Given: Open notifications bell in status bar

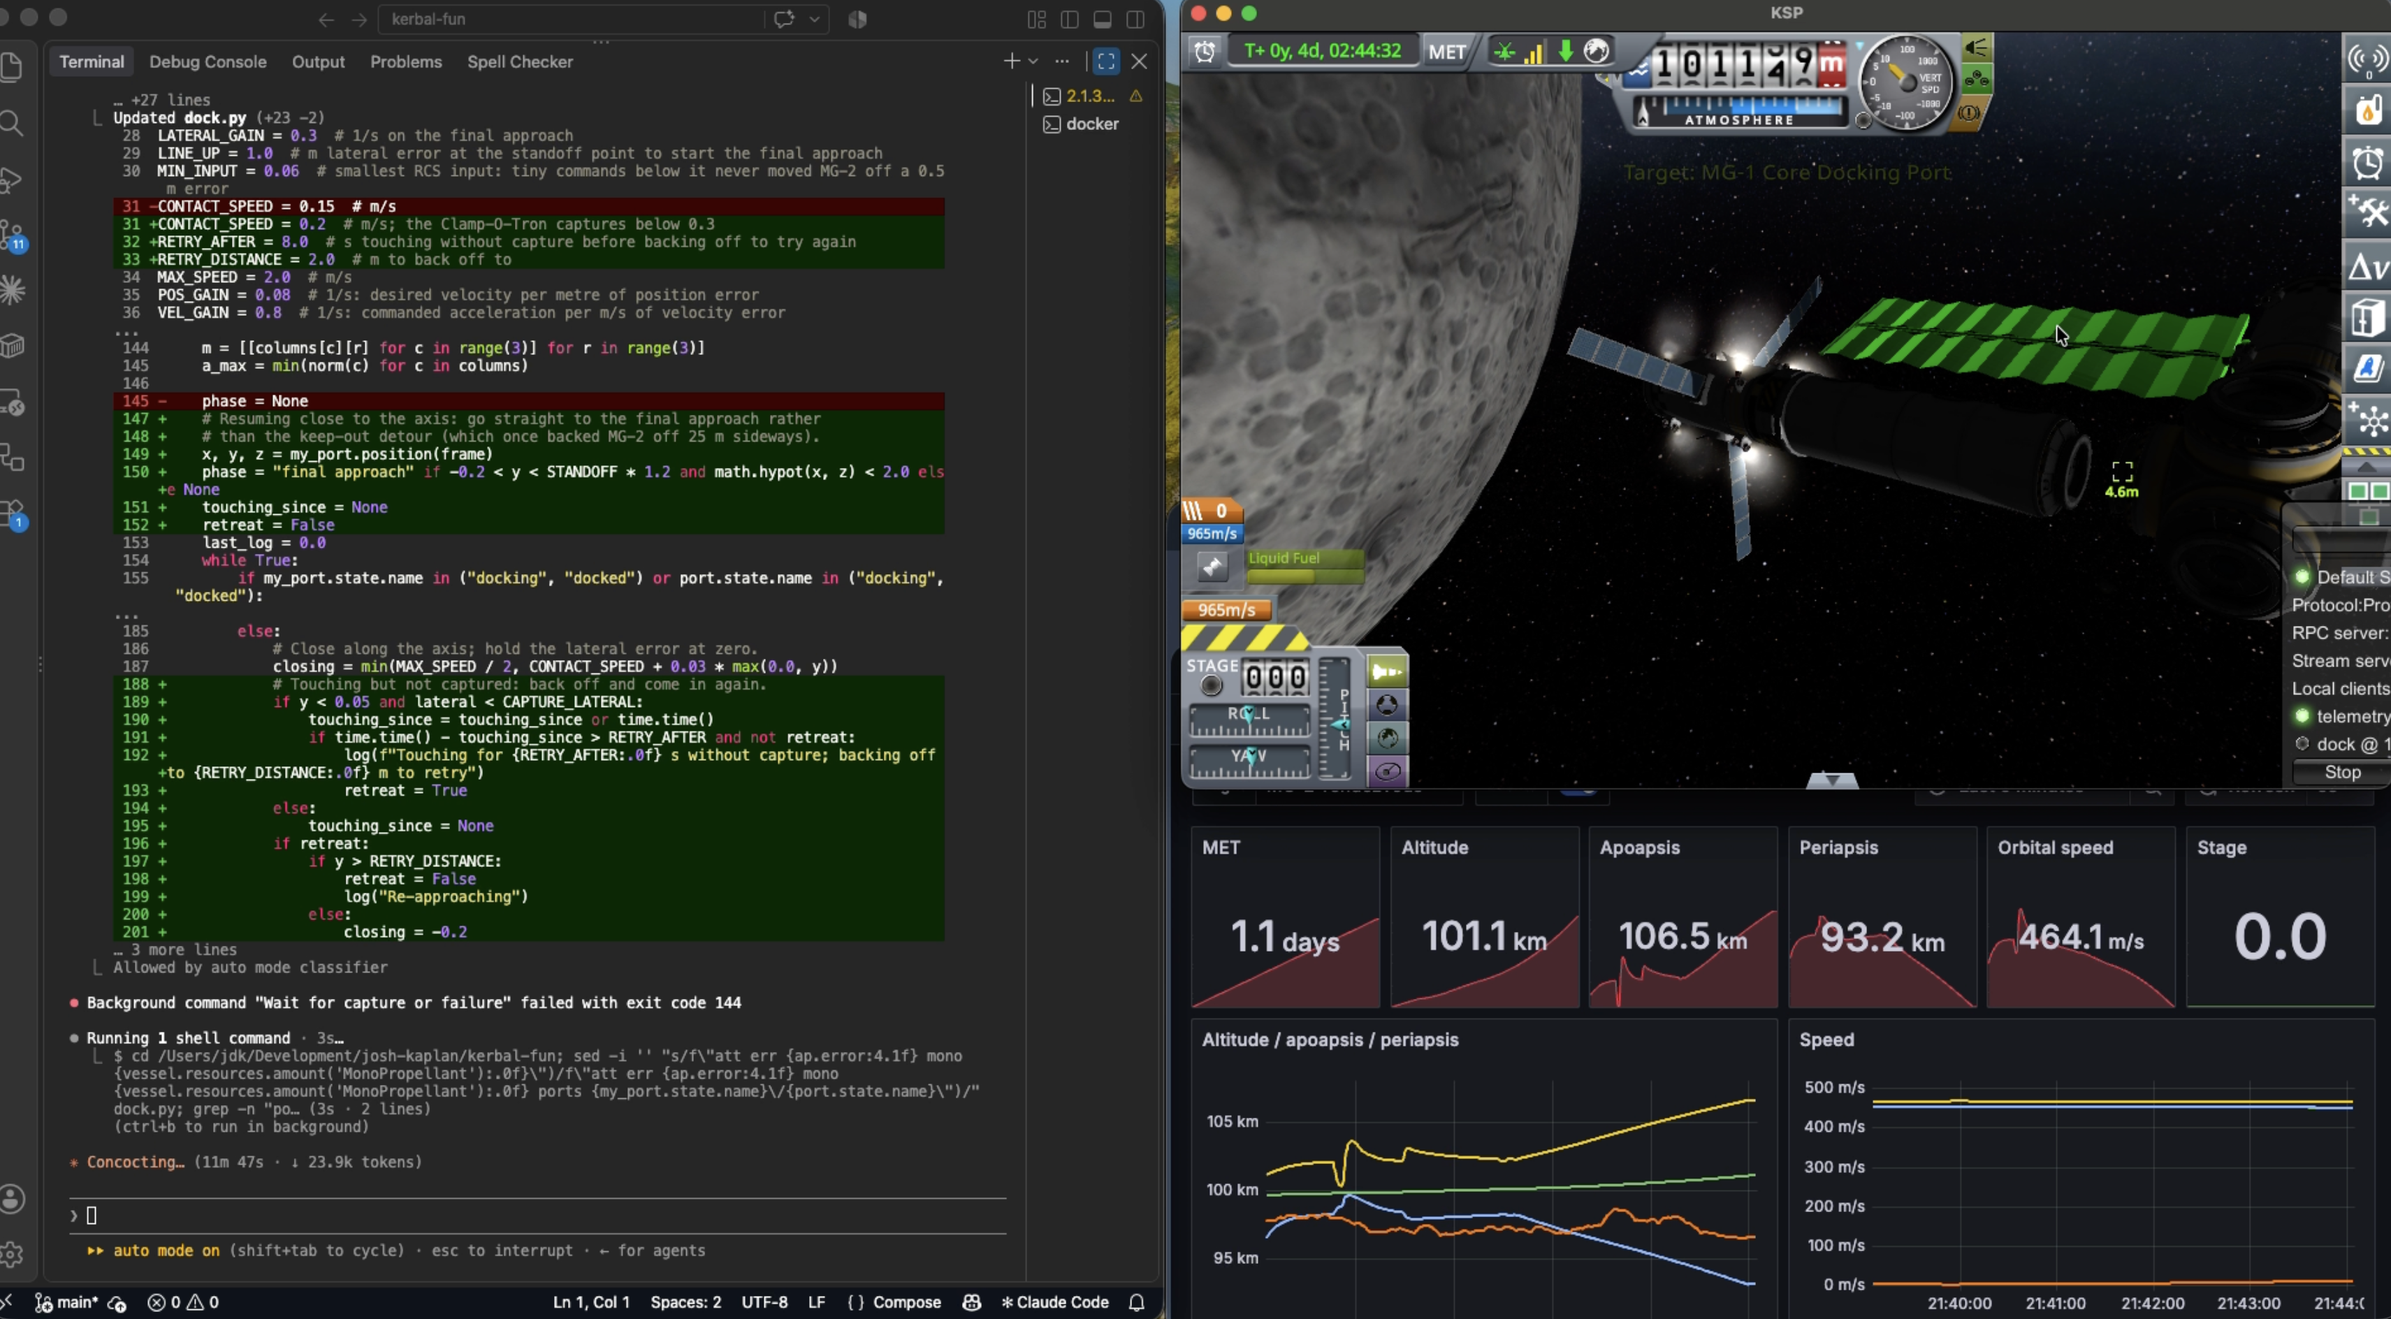Looking at the screenshot, I should 1136,1302.
